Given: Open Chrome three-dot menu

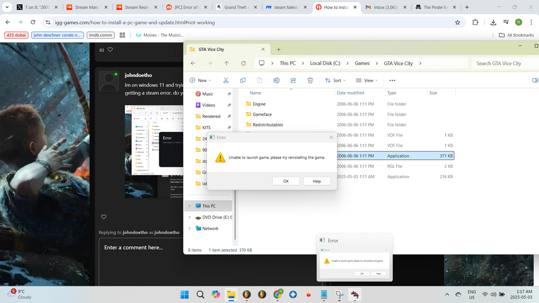Looking at the screenshot, I should pyautogui.click(x=531, y=22).
